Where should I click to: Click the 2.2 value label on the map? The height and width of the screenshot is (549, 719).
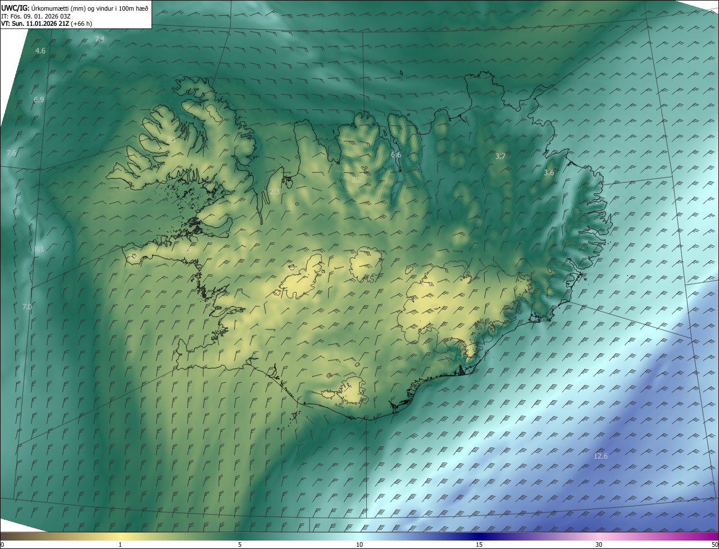(357, 180)
